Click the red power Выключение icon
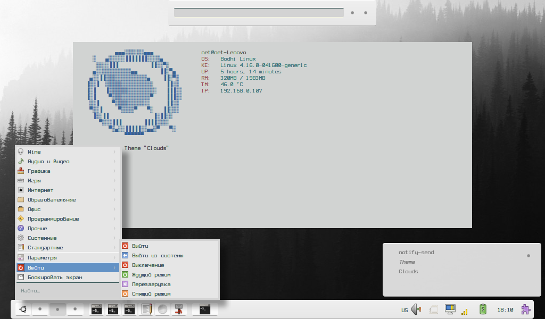 pyautogui.click(x=125, y=265)
